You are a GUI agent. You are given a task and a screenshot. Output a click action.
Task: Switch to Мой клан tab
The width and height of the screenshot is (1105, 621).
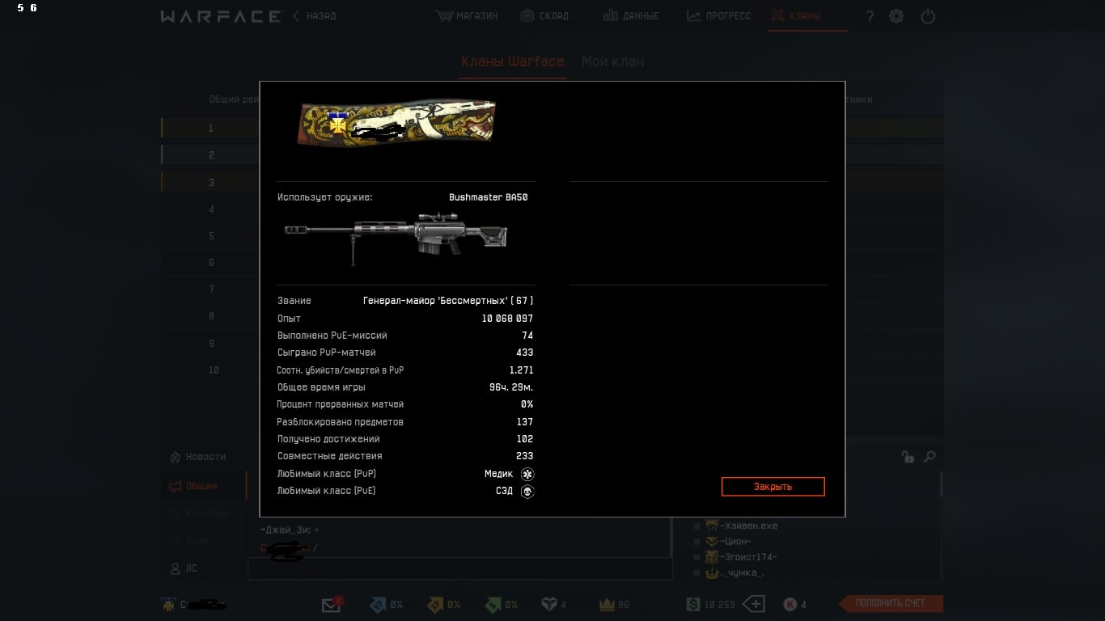click(613, 61)
